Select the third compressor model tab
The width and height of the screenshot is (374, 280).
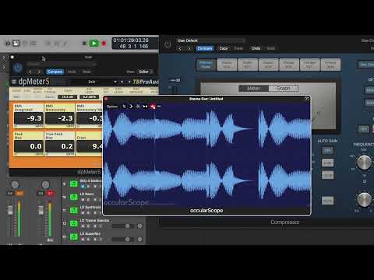[248, 65]
